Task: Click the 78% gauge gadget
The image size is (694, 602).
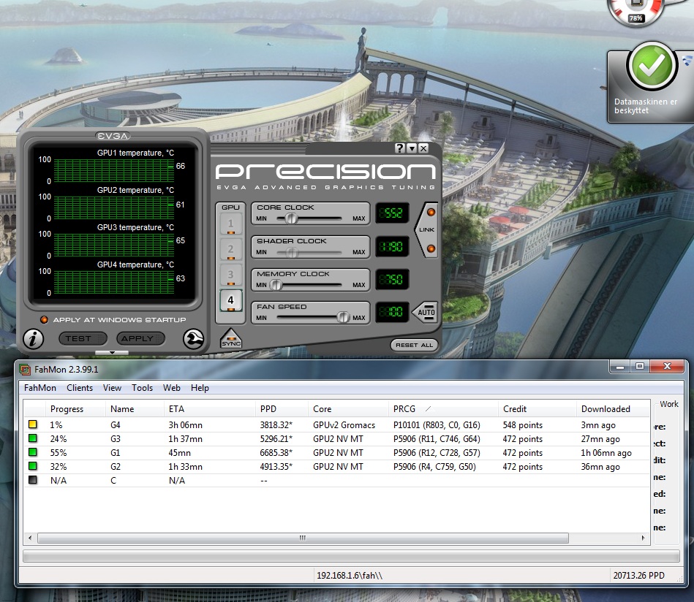Action: coord(636,11)
